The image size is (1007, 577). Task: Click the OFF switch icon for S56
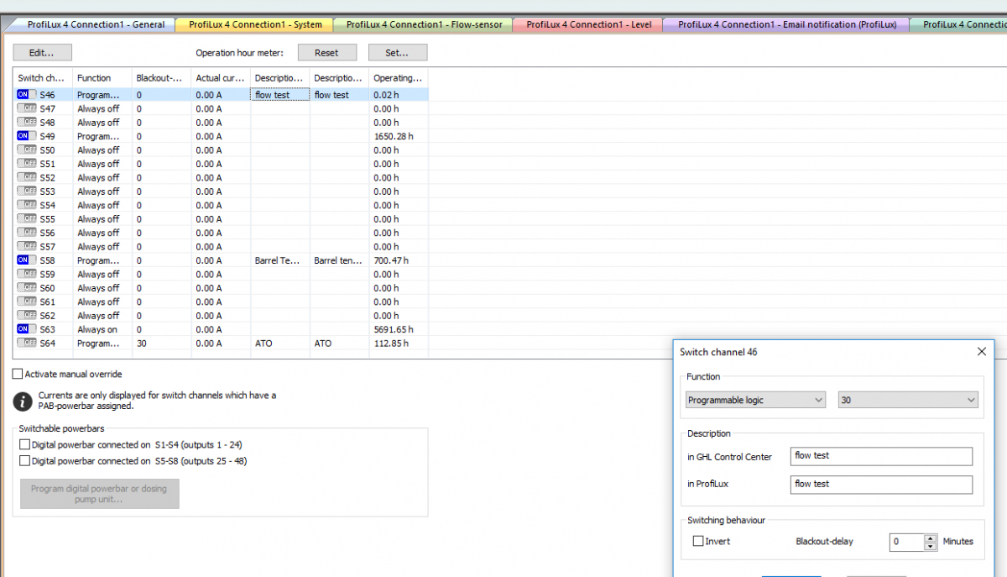tap(27, 233)
